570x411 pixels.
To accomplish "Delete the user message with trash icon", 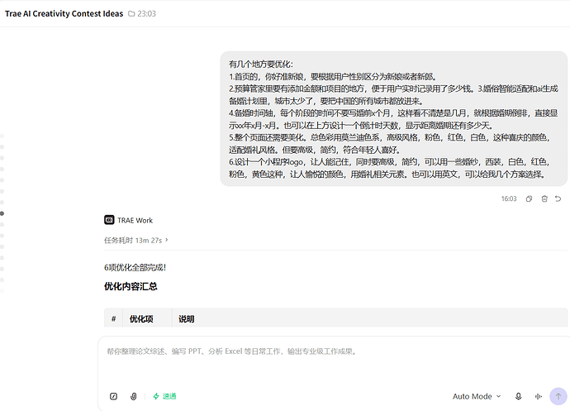I will 544,198.
